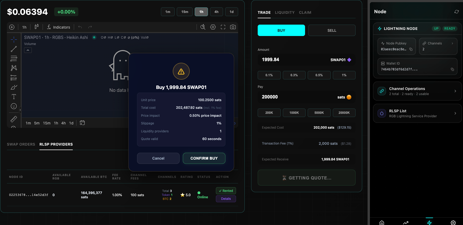Toggle chart fullscreen mode icon

click(223, 27)
